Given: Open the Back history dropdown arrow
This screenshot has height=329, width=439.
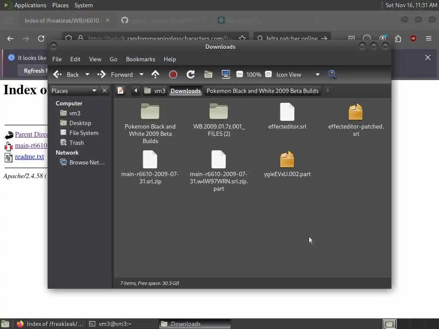Looking at the screenshot, I should coord(87,75).
